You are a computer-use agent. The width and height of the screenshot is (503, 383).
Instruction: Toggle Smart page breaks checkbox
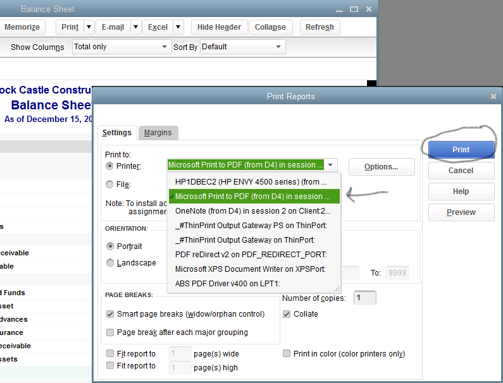coord(110,314)
